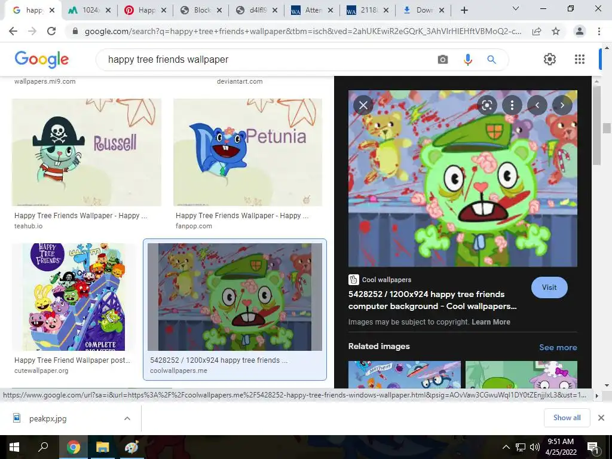Close the 2118 tab
612x459 pixels.
386,10
